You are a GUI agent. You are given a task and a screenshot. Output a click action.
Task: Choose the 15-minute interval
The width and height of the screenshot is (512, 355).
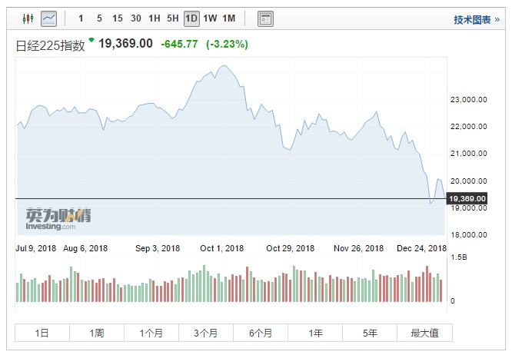pyautogui.click(x=117, y=18)
